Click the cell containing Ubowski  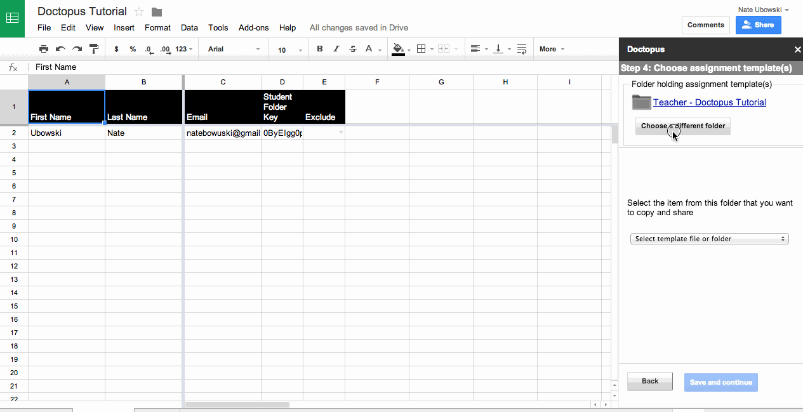point(67,133)
